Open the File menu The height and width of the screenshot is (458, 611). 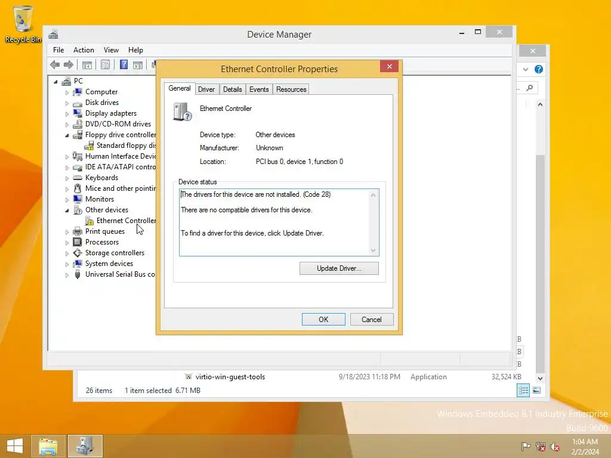point(58,50)
